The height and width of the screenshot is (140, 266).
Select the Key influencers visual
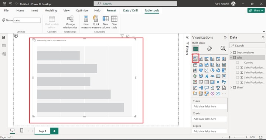click(195, 88)
